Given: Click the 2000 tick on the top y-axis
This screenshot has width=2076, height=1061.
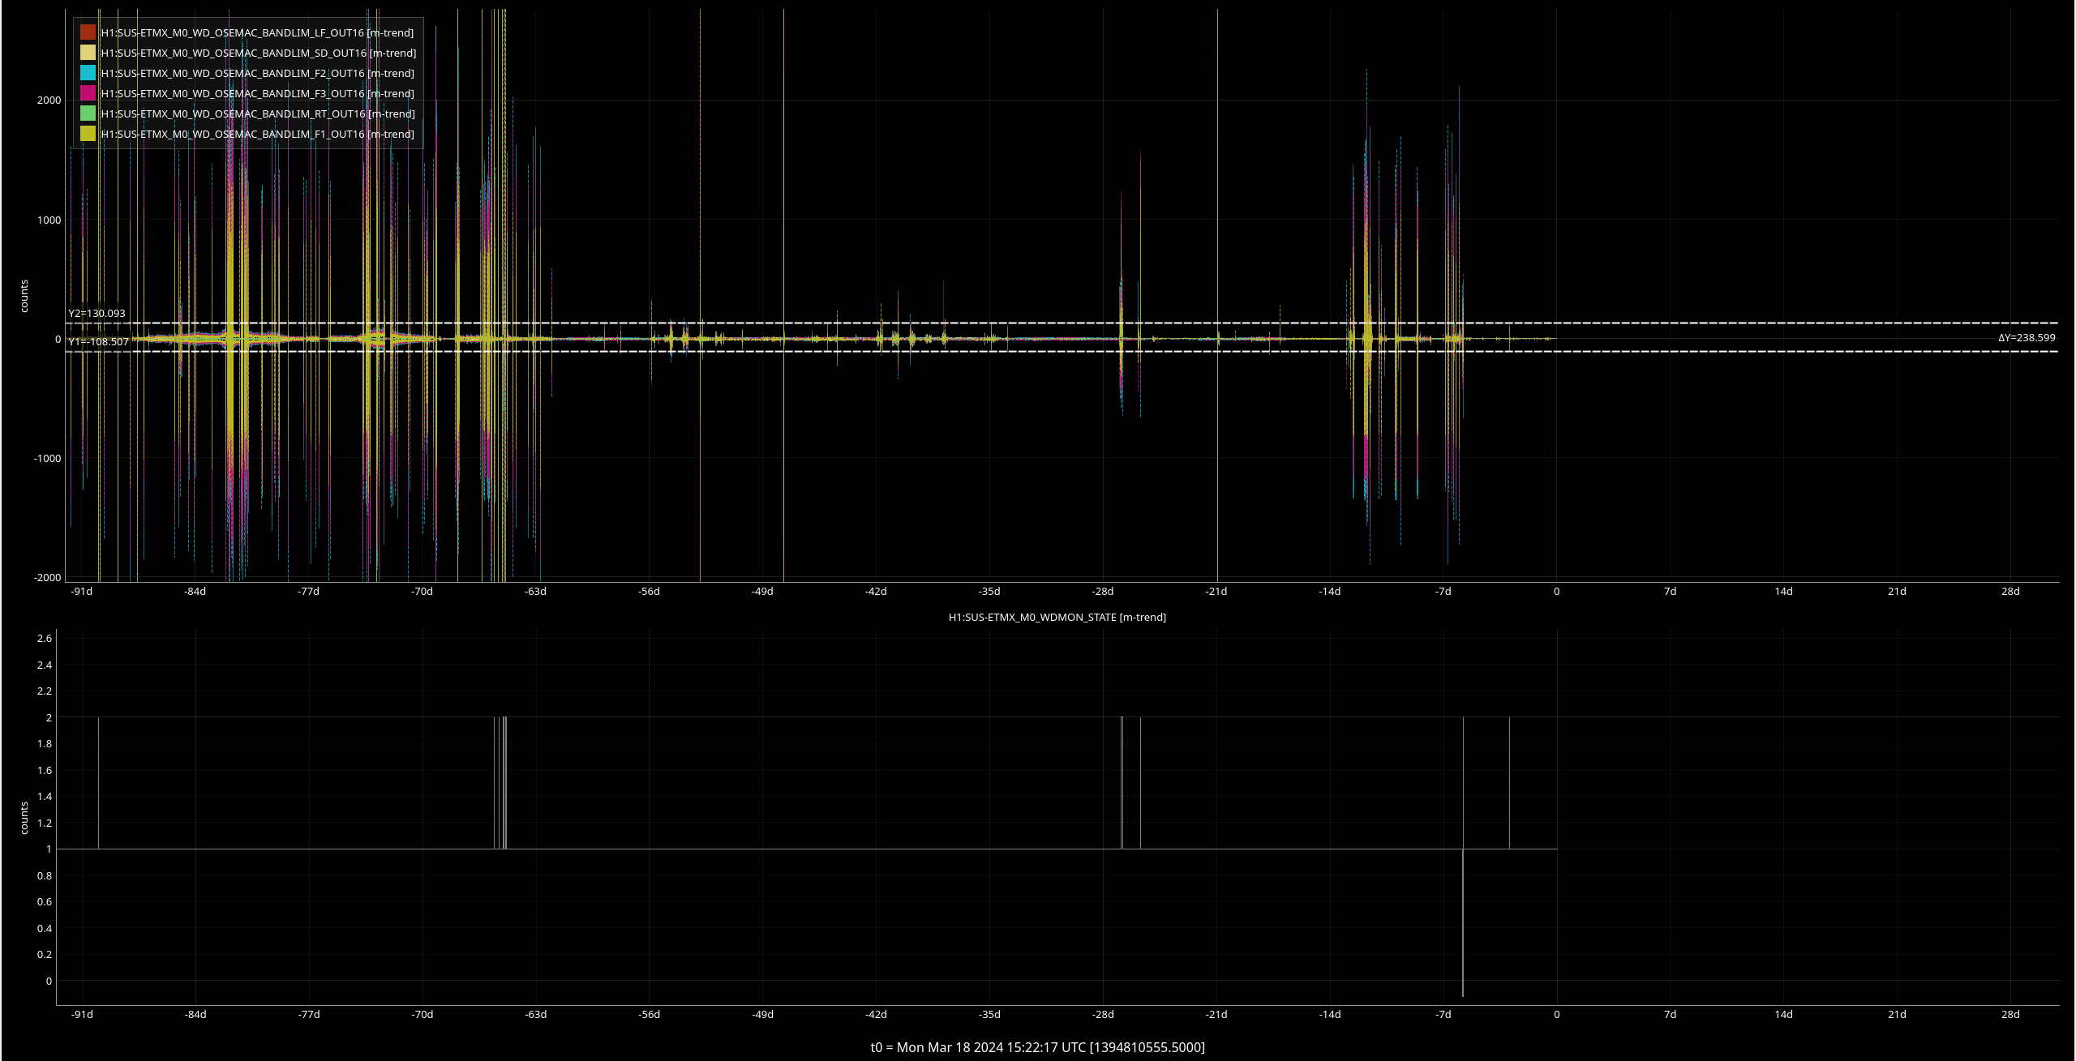Looking at the screenshot, I should [49, 100].
